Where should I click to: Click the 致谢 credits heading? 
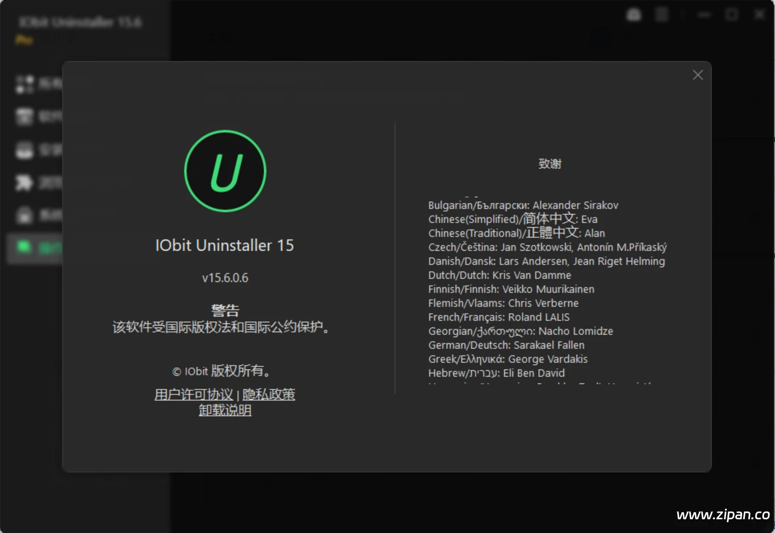550,164
